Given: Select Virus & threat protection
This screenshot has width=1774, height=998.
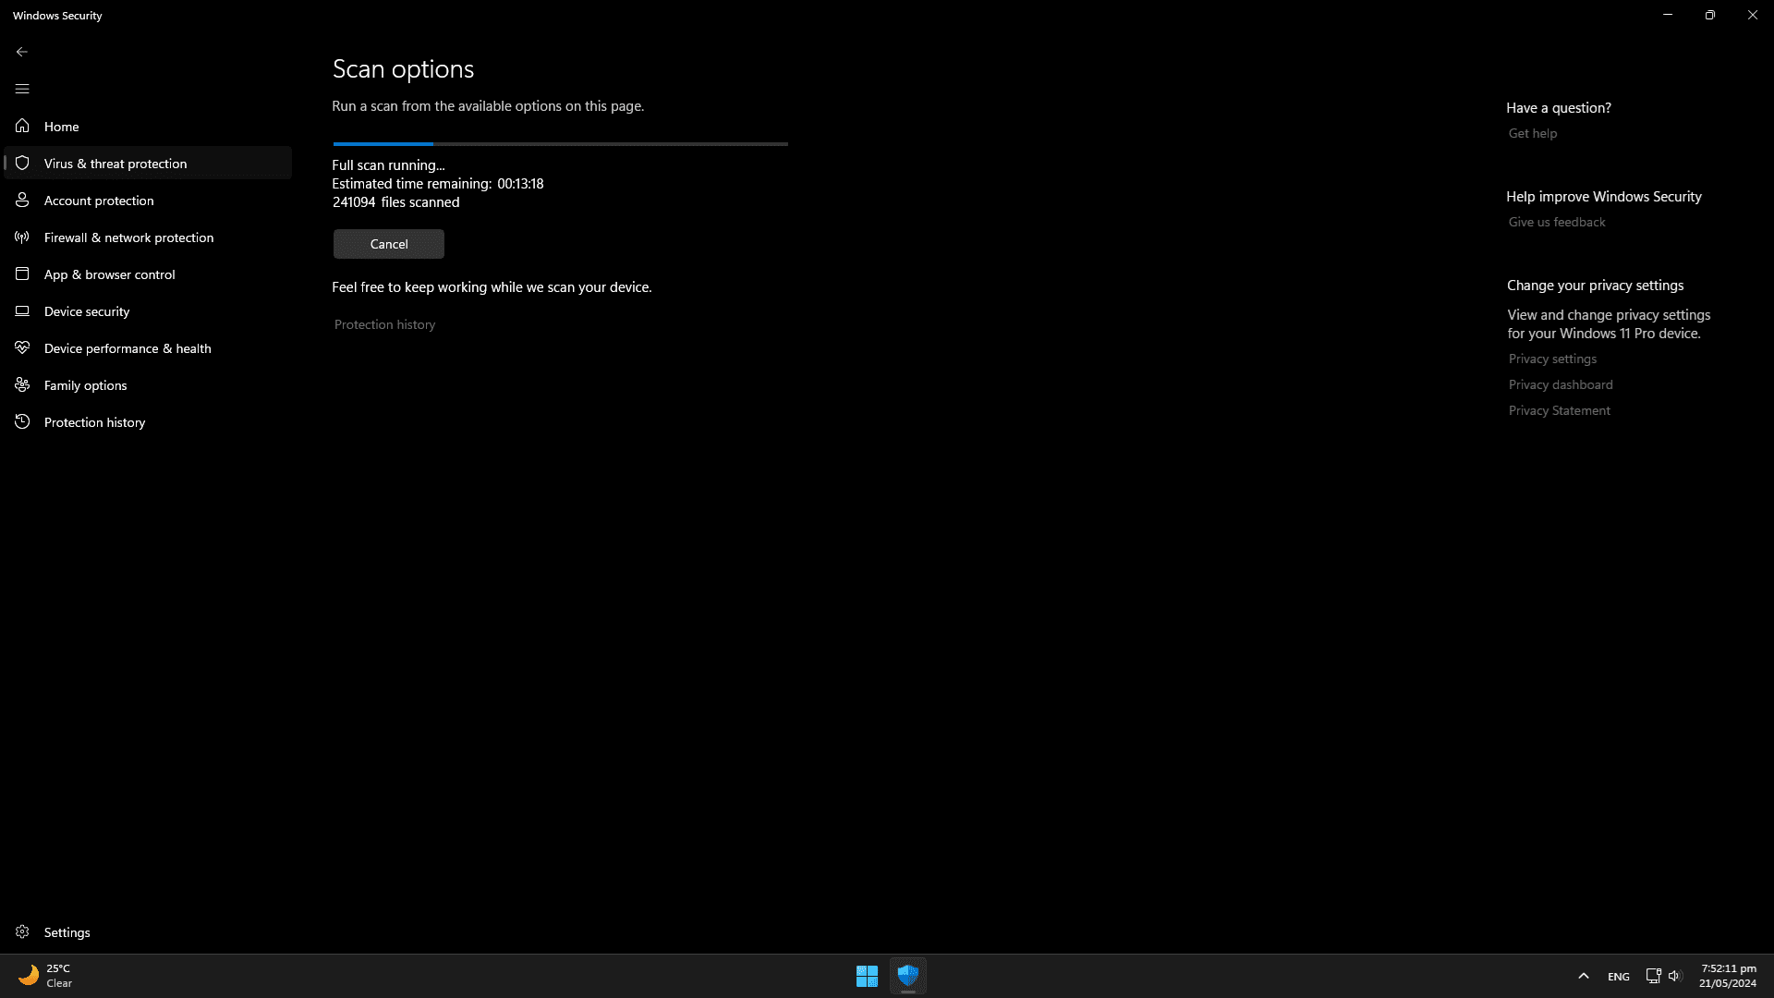Looking at the screenshot, I should click(x=148, y=163).
